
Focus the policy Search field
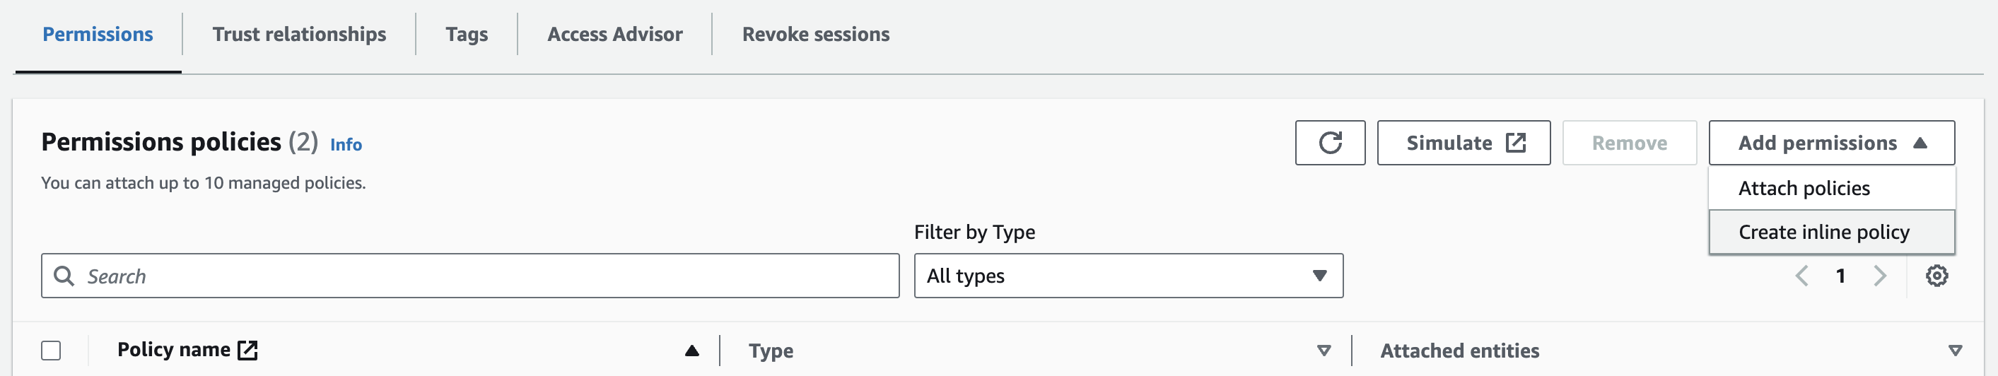pos(470,275)
